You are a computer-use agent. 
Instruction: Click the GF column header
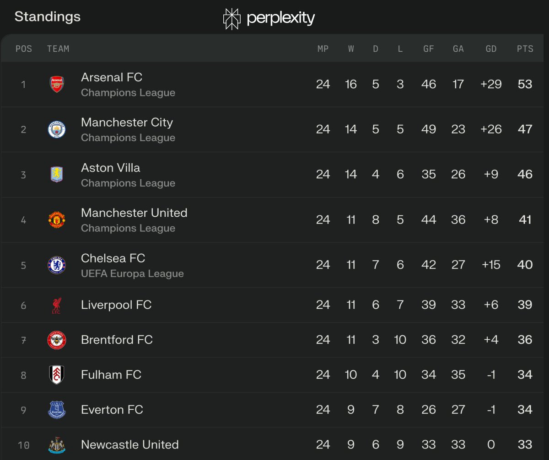[428, 48]
